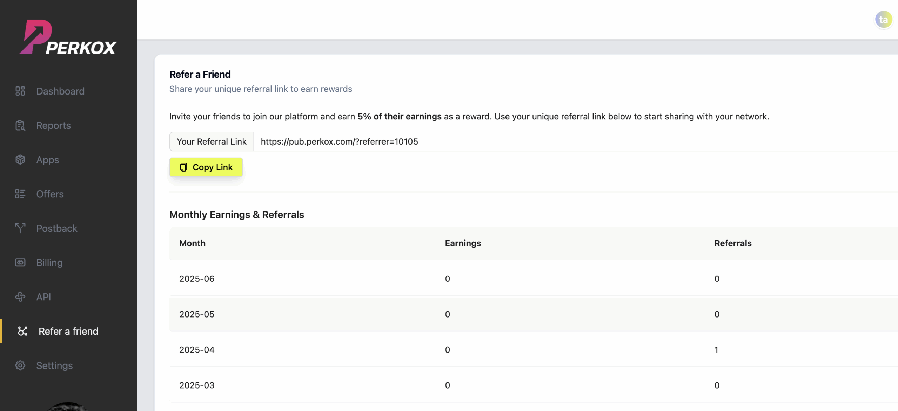Open the user avatar menu

[883, 20]
